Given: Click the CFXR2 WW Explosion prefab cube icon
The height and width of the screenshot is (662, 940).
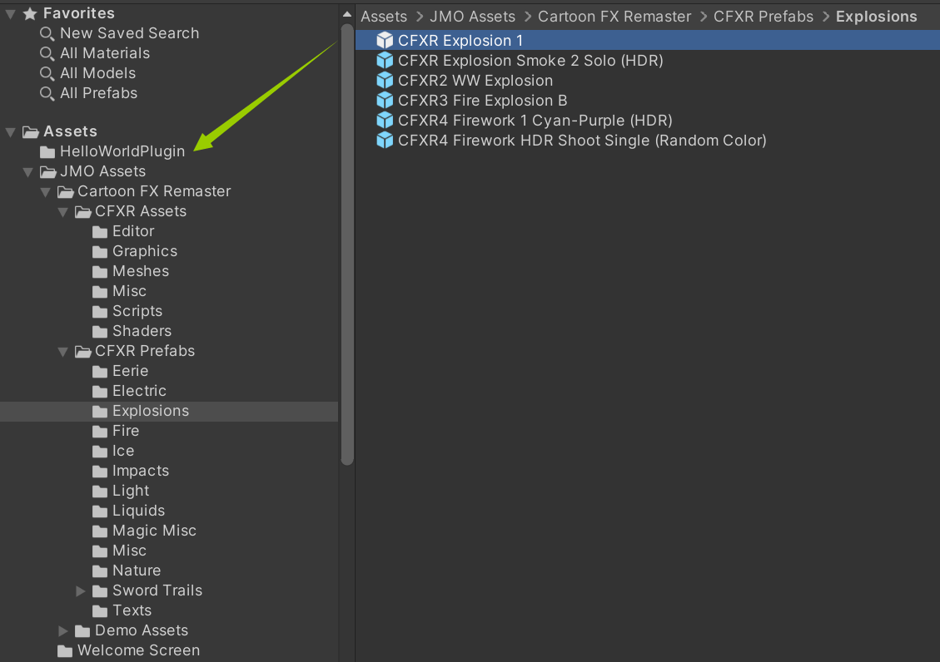Looking at the screenshot, I should [385, 80].
